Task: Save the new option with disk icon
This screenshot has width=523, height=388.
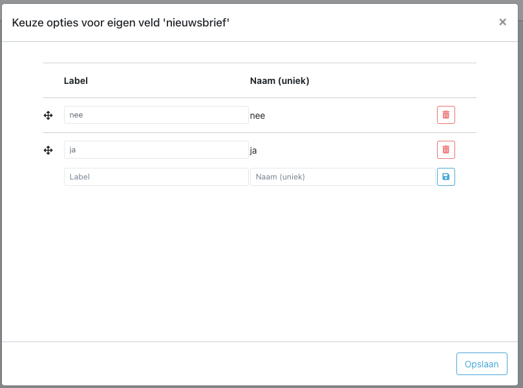Action: pos(446,177)
